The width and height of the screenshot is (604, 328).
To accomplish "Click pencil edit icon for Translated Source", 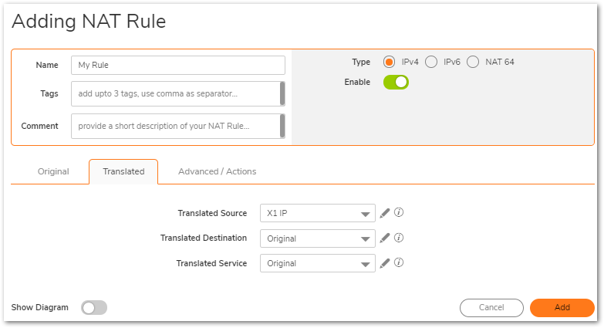I will [385, 214].
